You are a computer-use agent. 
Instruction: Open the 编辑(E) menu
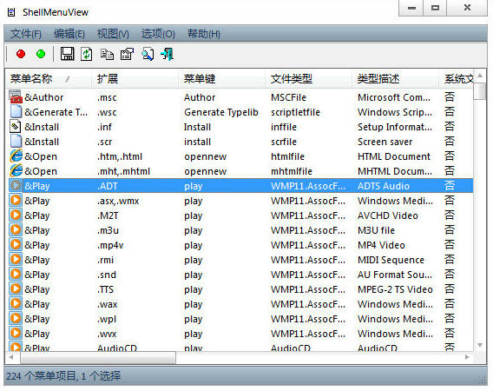click(x=69, y=34)
